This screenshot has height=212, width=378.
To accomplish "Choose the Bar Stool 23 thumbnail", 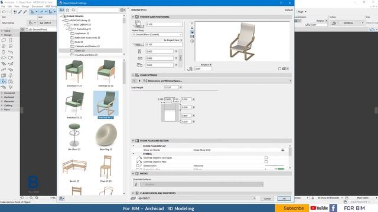I will click(74, 135).
